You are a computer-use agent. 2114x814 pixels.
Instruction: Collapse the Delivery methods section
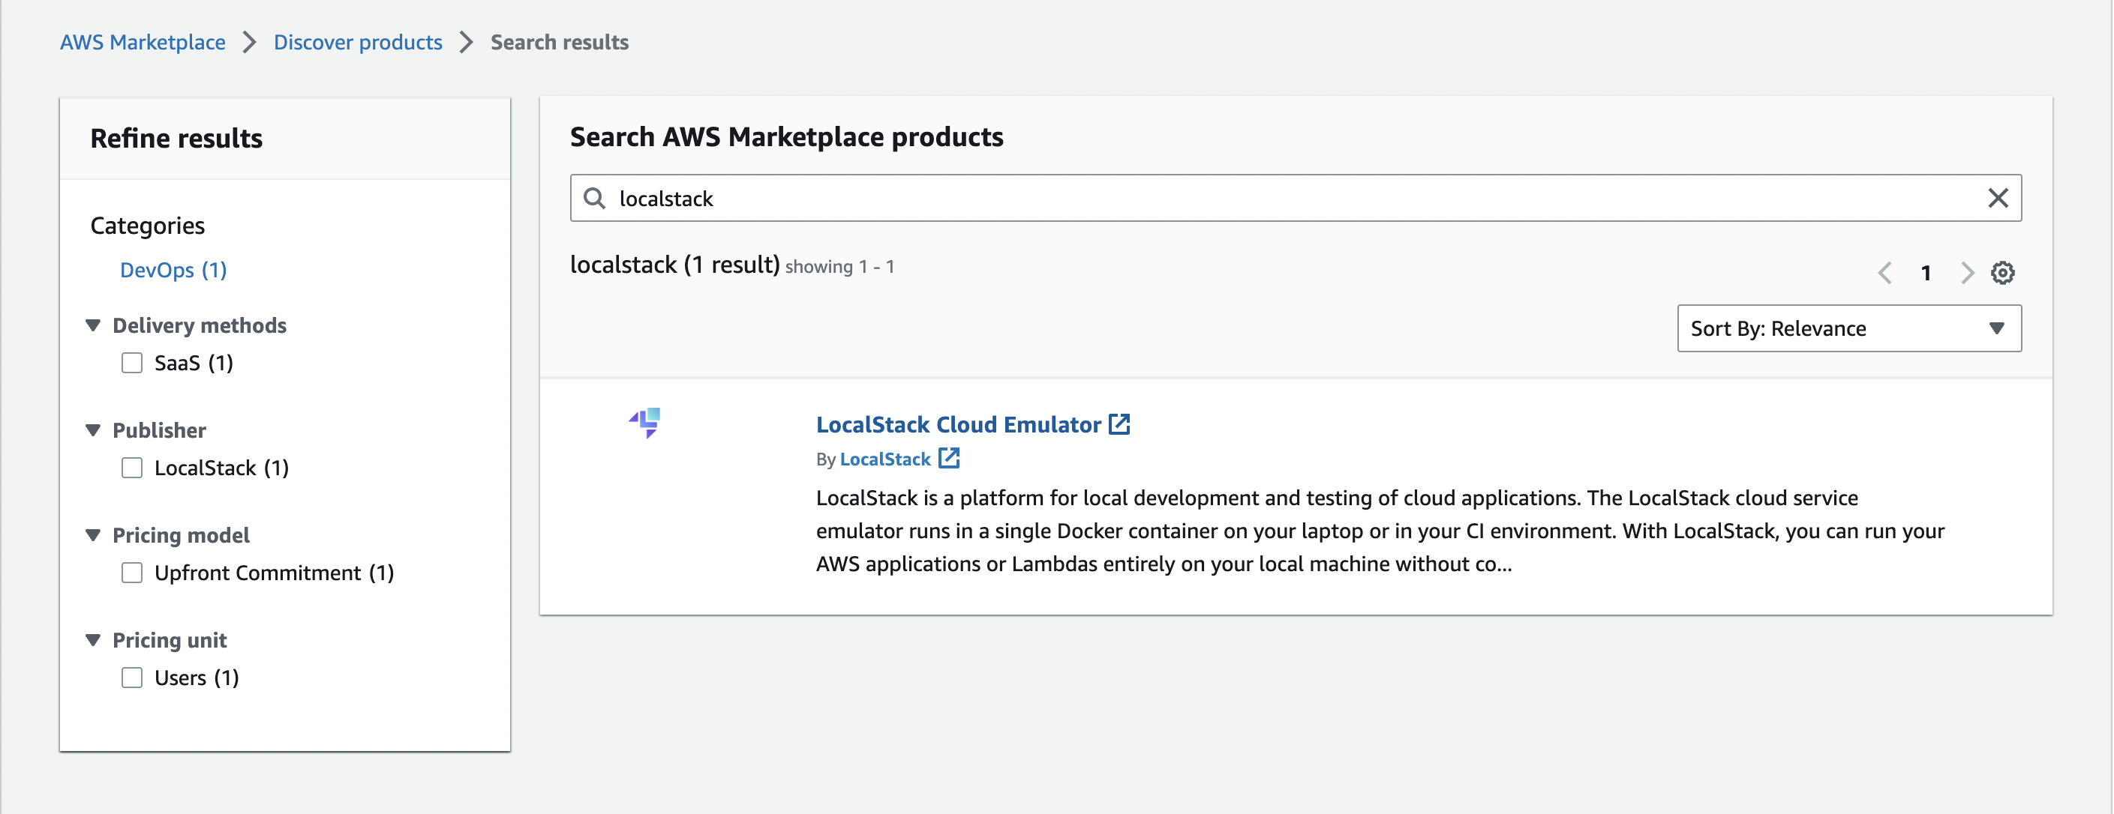tap(93, 325)
